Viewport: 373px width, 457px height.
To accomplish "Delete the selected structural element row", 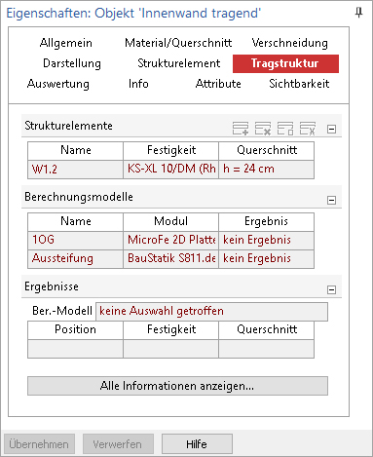I will point(263,129).
